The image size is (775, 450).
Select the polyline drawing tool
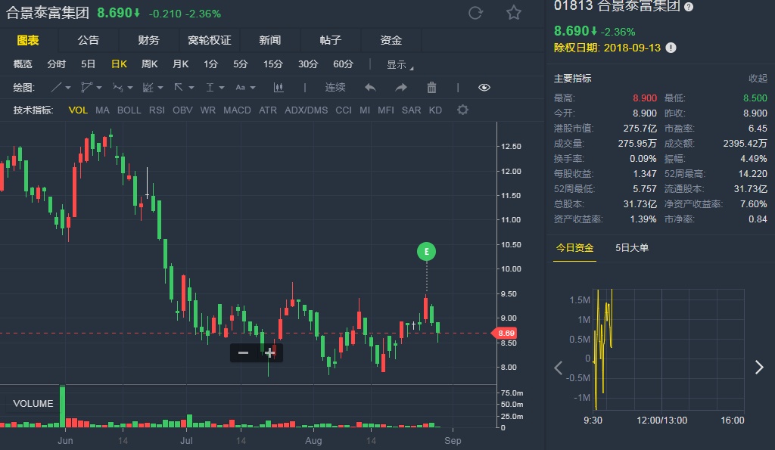coord(86,88)
